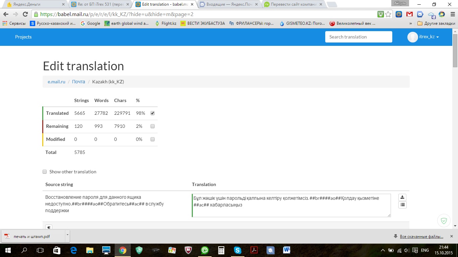Show hidden system tray icons
The image size is (458, 257).
[383, 250]
